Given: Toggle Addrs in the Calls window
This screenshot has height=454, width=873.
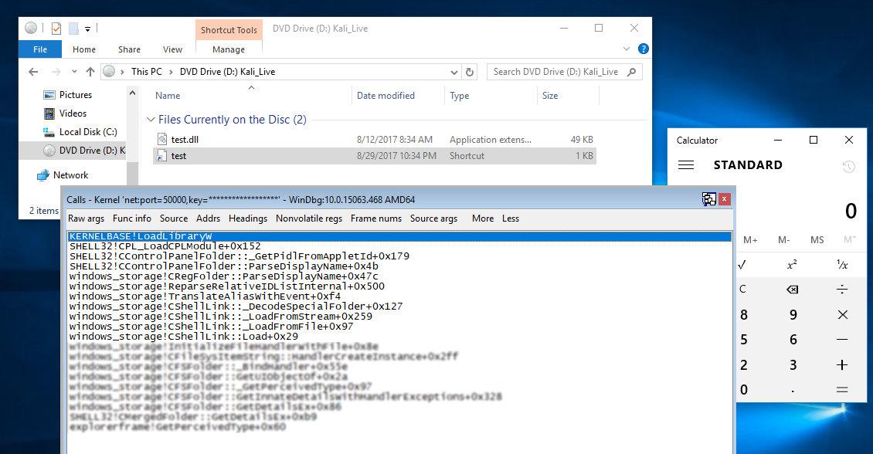Looking at the screenshot, I should [x=209, y=219].
